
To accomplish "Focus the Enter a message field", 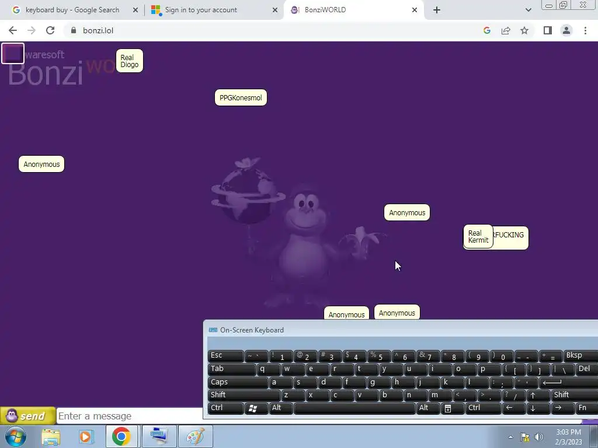I will (x=130, y=415).
